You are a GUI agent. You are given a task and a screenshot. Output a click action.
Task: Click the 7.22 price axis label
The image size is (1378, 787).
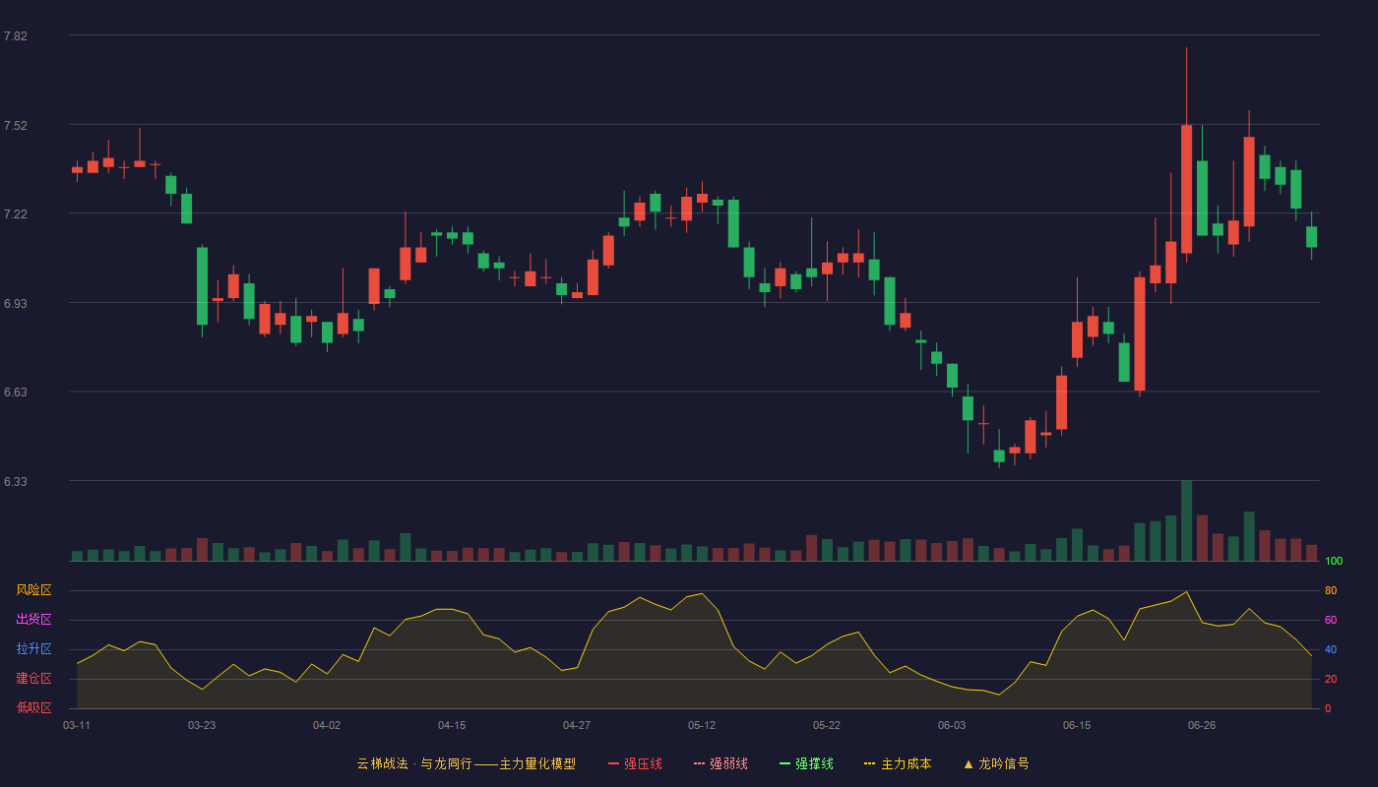[16, 214]
